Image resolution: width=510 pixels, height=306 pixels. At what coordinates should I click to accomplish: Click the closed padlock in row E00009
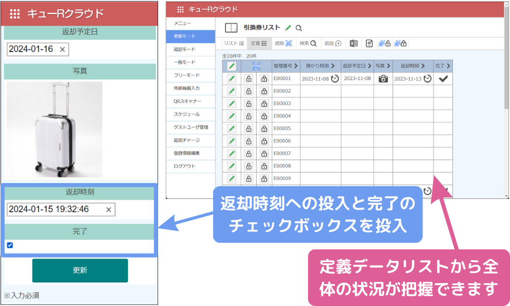click(264, 178)
